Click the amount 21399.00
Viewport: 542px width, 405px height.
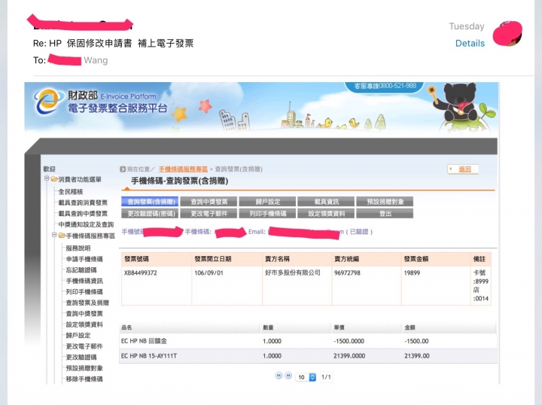tap(417, 356)
